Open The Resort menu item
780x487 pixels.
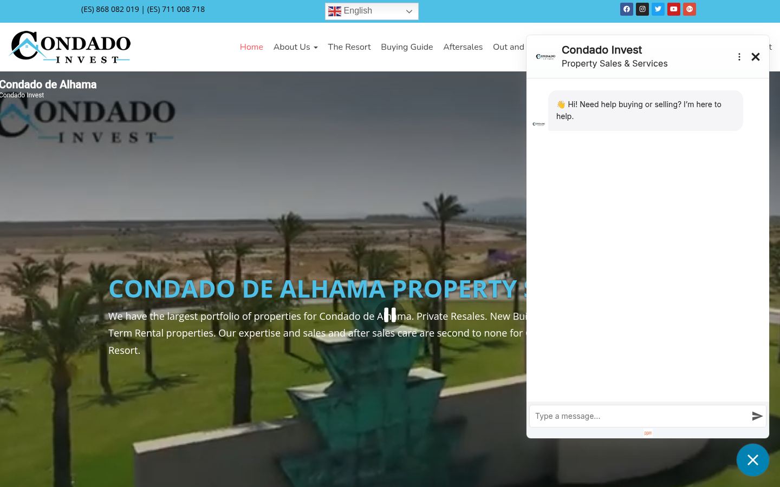point(349,47)
